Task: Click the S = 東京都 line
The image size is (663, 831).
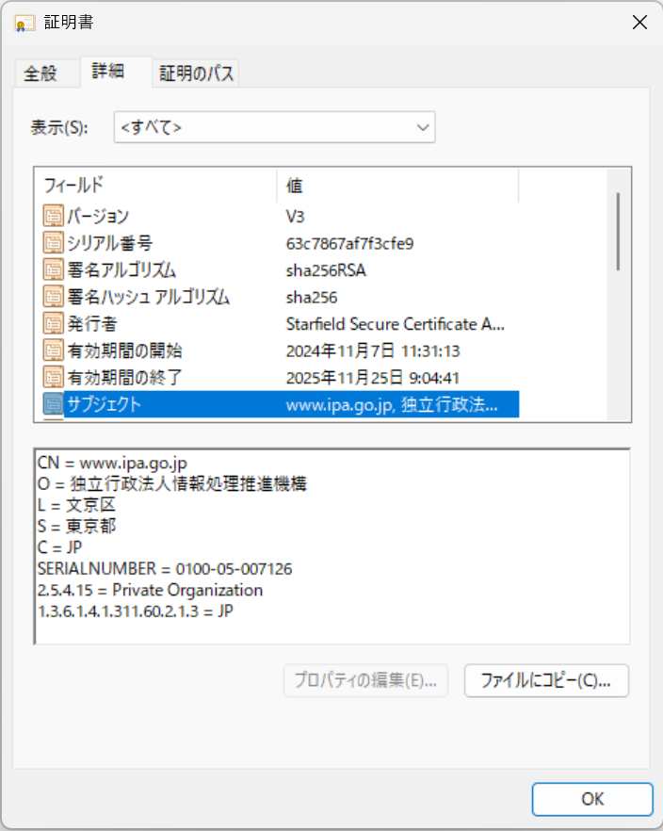Action: 76,527
